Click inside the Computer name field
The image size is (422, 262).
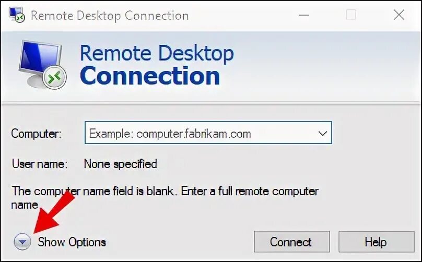[208, 133]
